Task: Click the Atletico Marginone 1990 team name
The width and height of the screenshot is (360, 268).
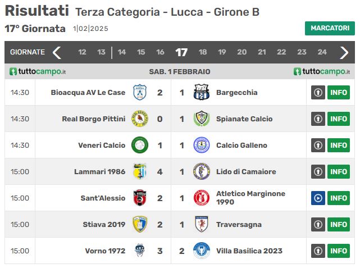Action: pos(250,198)
